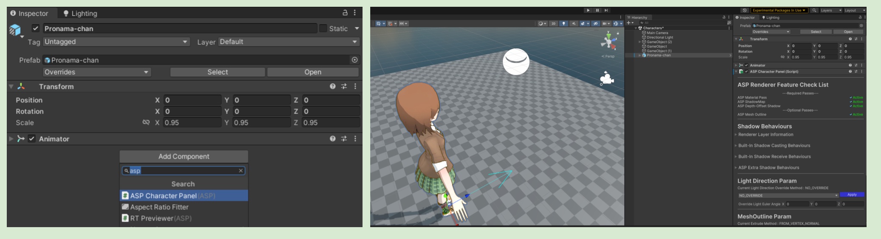Toggle scene lighting with the lightbulb icon

pyautogui.click(x=564, y=24)
